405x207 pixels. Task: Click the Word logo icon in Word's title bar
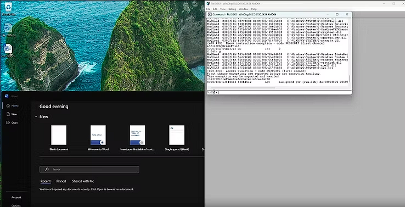[x=7, y=96]
